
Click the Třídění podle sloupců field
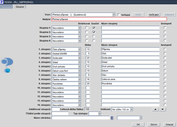point(60,113)
